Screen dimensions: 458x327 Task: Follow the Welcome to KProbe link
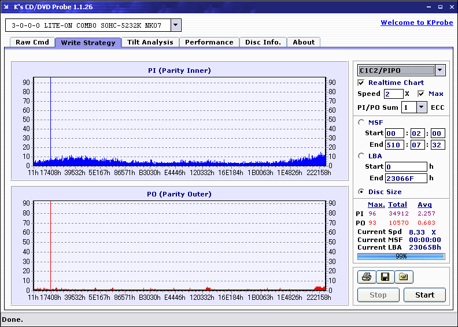coord(416,23)
